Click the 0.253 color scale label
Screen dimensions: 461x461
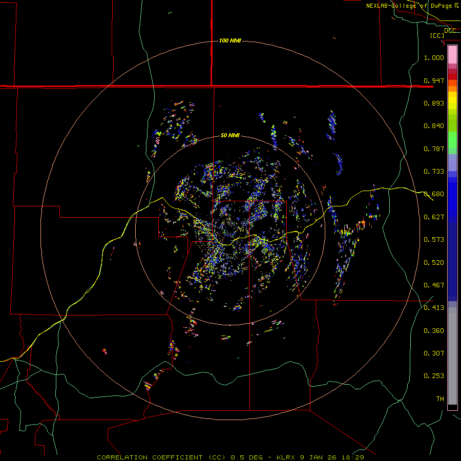coord(434,376)
